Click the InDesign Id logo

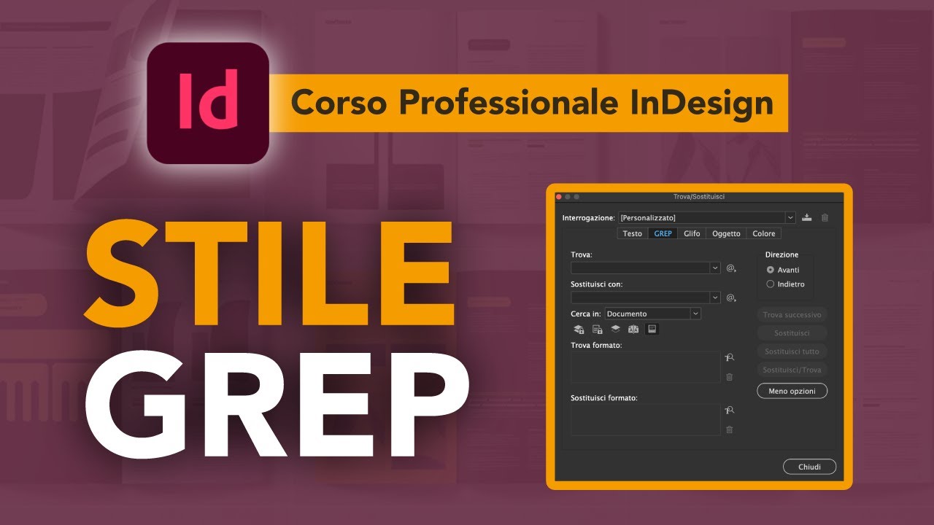tap(208, 103)
